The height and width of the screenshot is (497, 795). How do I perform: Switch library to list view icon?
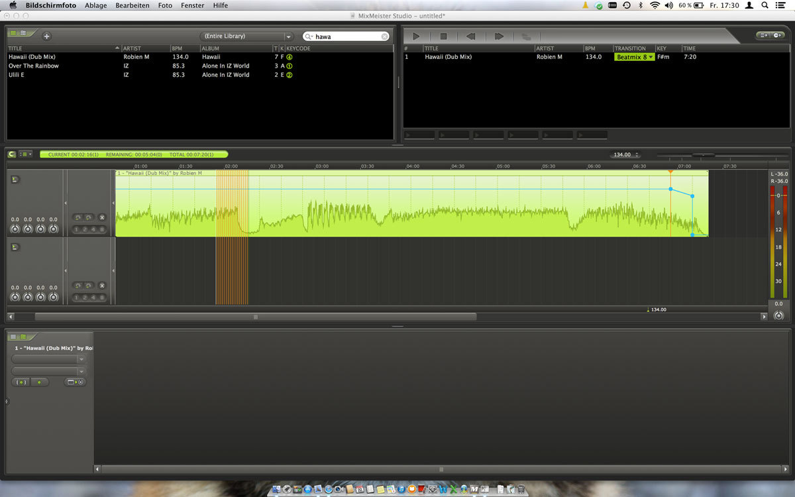pos(13,32)
